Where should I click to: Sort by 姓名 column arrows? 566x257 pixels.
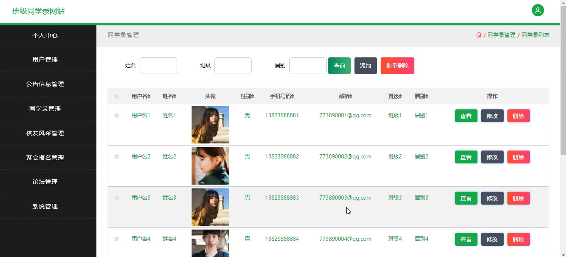coord(175,96)
